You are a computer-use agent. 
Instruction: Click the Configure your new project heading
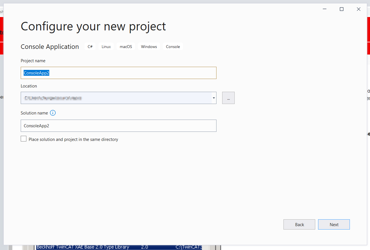(93, 26)
